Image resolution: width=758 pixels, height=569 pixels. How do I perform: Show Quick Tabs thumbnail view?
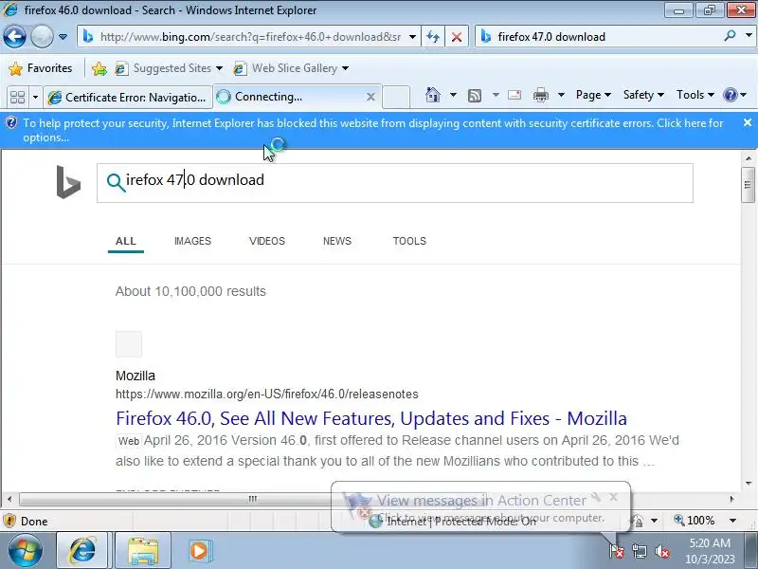pyautogui.click(x=17, y=98)
